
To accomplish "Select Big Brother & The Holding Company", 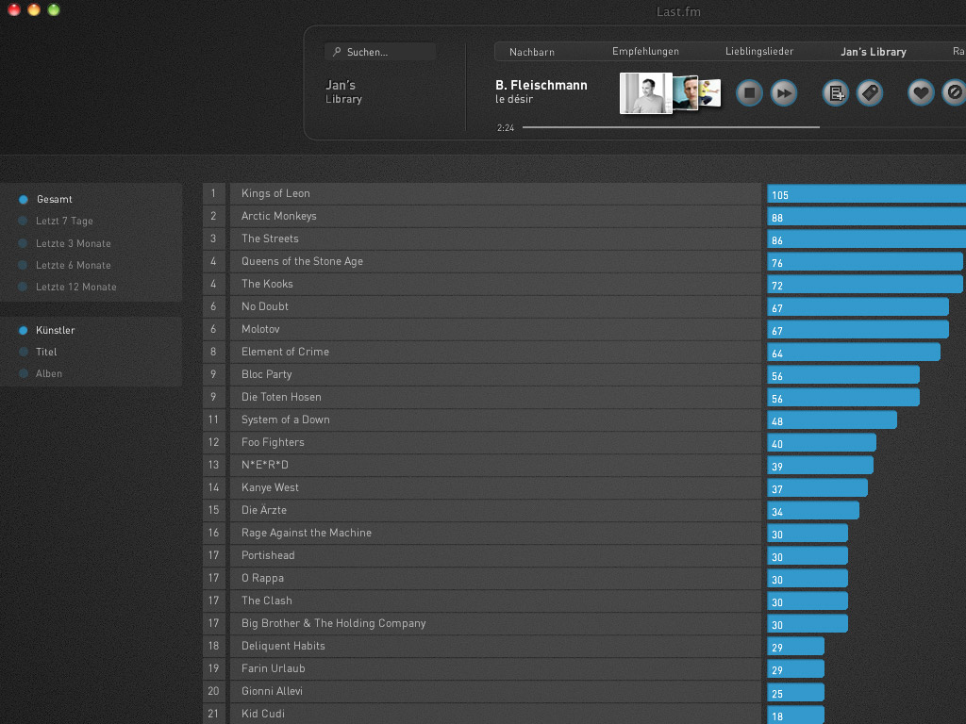I will (x=495, y=623).
